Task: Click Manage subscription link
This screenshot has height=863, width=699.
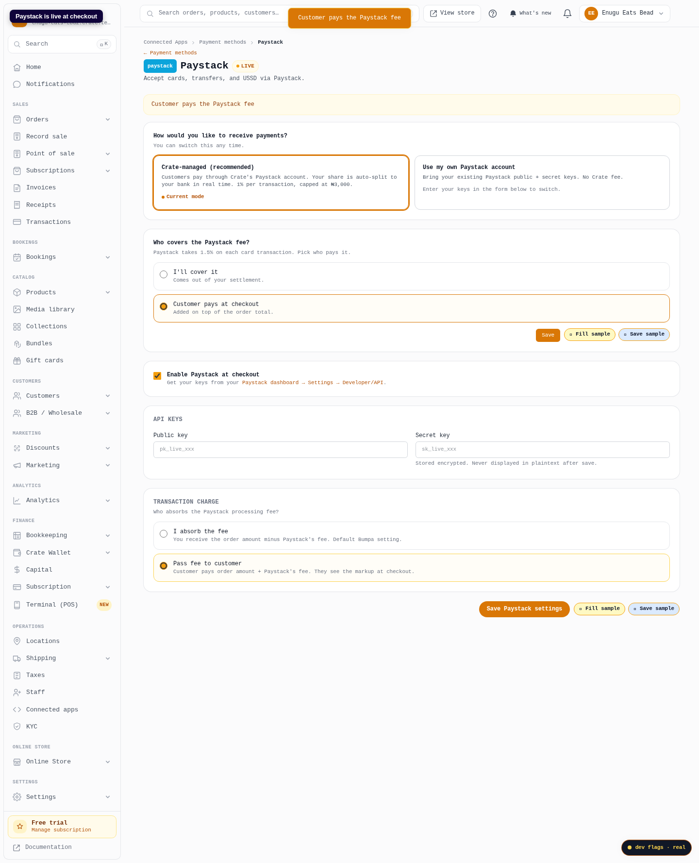Action: click(x=61, y=830)
